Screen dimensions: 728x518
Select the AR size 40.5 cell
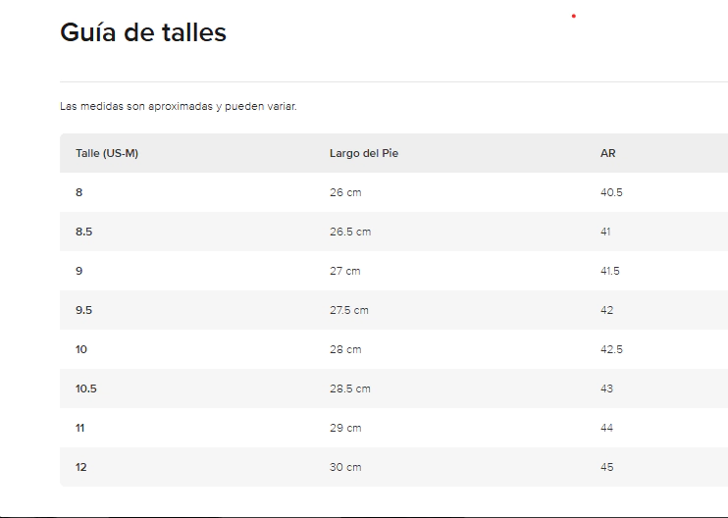tap(611, 192)
